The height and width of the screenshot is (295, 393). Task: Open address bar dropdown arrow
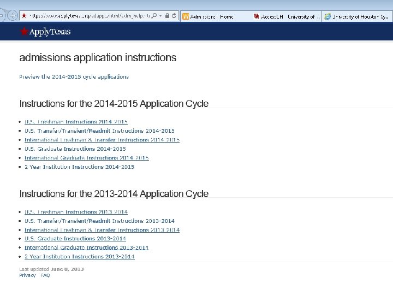tap(161, 16)
